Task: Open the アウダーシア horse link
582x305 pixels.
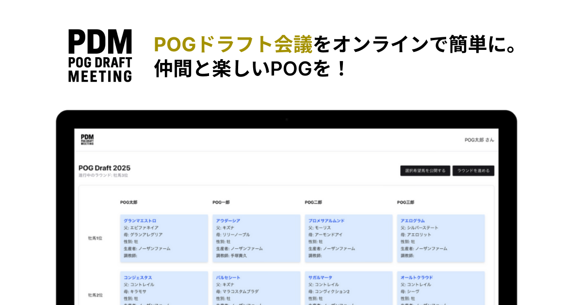Action: pos(228,220)
